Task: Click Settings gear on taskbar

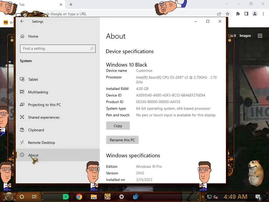Action: (121, 197)
